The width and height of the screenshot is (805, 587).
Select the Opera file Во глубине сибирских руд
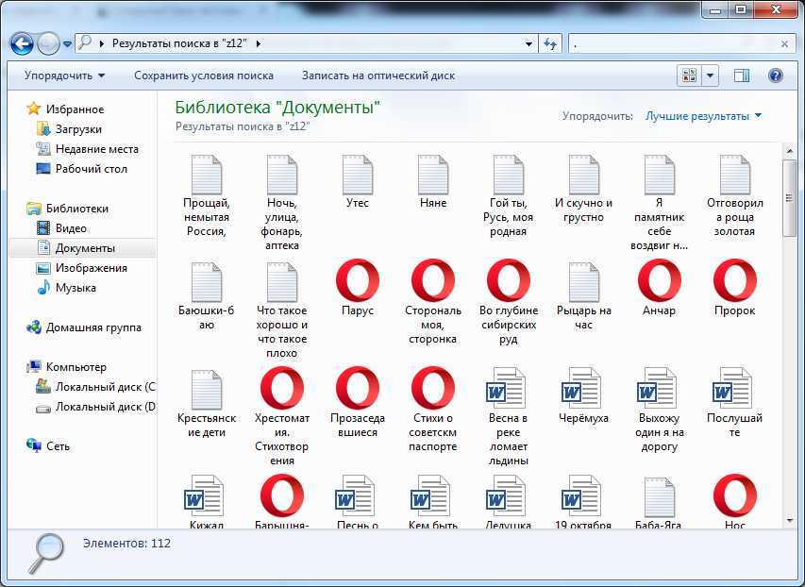[509, 303]
